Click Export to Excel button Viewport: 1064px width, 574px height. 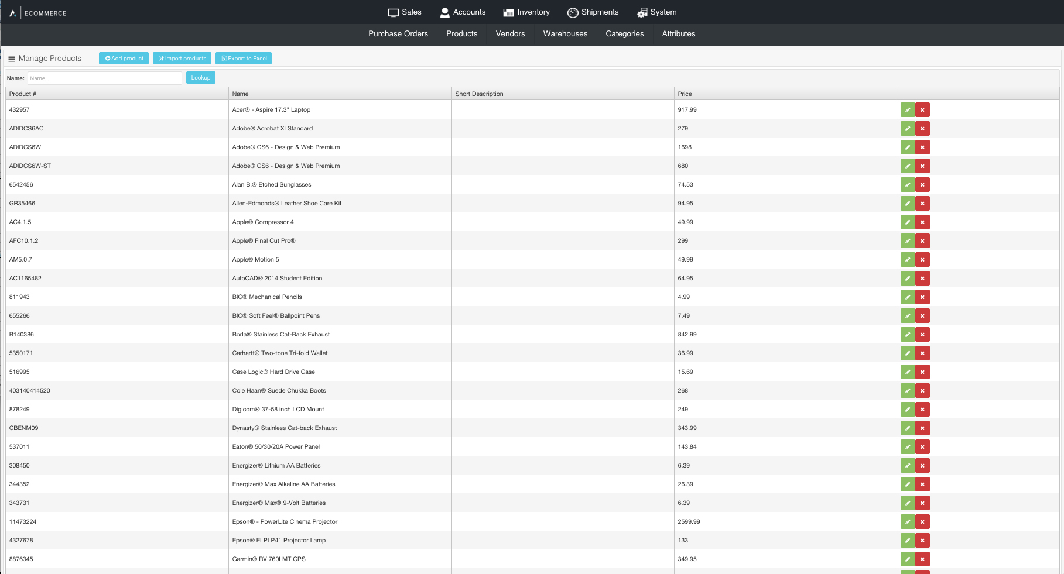pos(244,59)
